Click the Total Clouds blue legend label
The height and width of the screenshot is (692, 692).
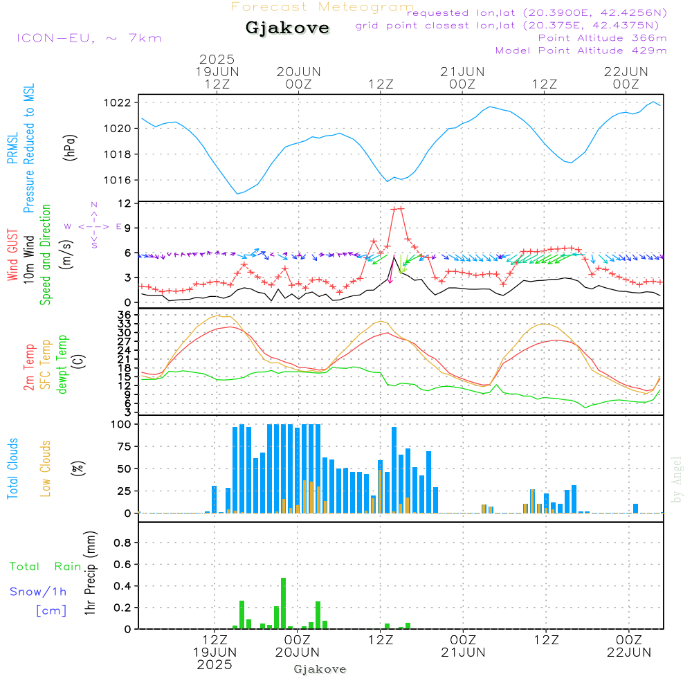12,468
